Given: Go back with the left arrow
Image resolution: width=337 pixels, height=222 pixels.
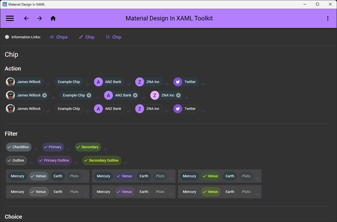Looking at the screenshot, I should [x=26, y=18].
